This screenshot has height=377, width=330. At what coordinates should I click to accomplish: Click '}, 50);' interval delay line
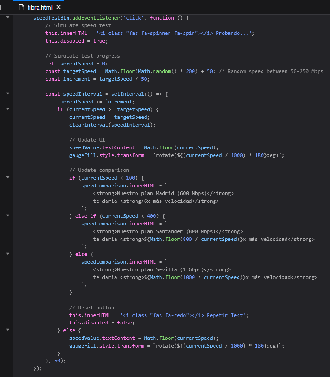click(x=56, y=361)
